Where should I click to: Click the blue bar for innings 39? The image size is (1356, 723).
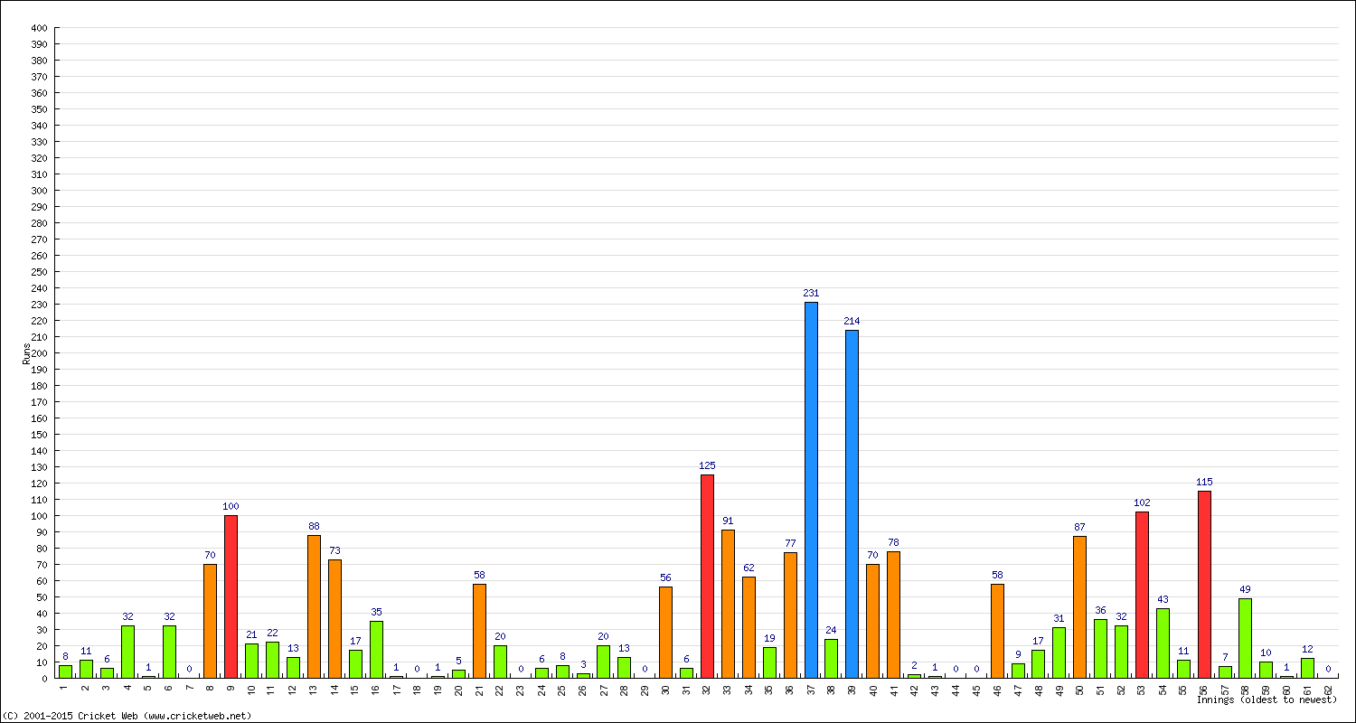pos(852,504)
